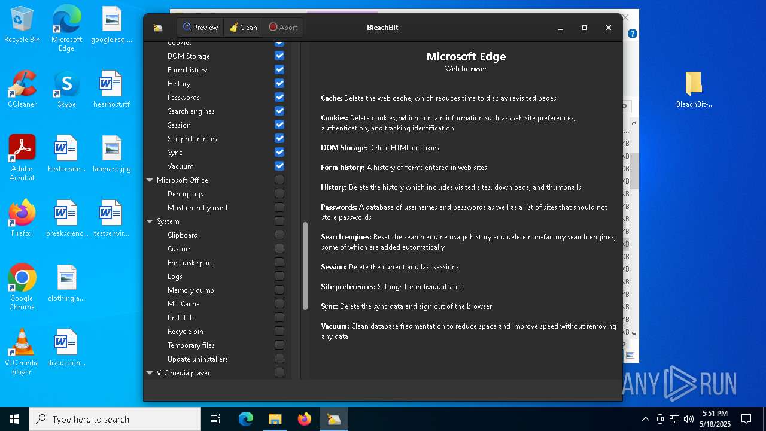The height and width of the screenshot is (431, 766).
Task: Open File Explorer from the taskbar
Action: (275, 419)
